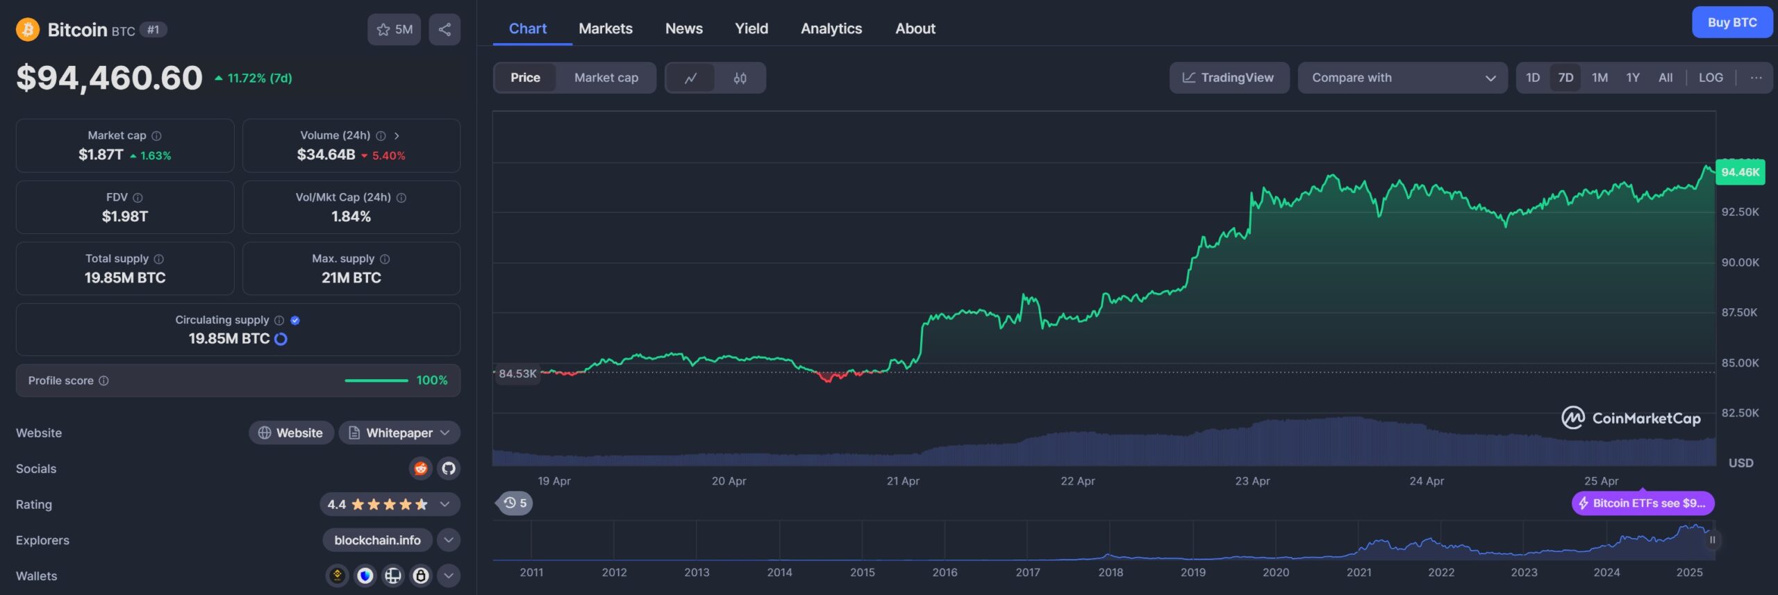The image size is (1778, 595).
Task: Select the blue shield wallet icon
Action: (365, 576)
